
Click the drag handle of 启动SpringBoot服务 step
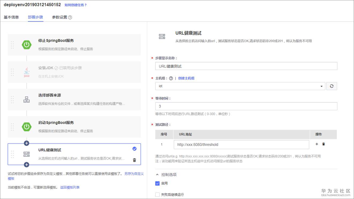click(x=12, y=127)
